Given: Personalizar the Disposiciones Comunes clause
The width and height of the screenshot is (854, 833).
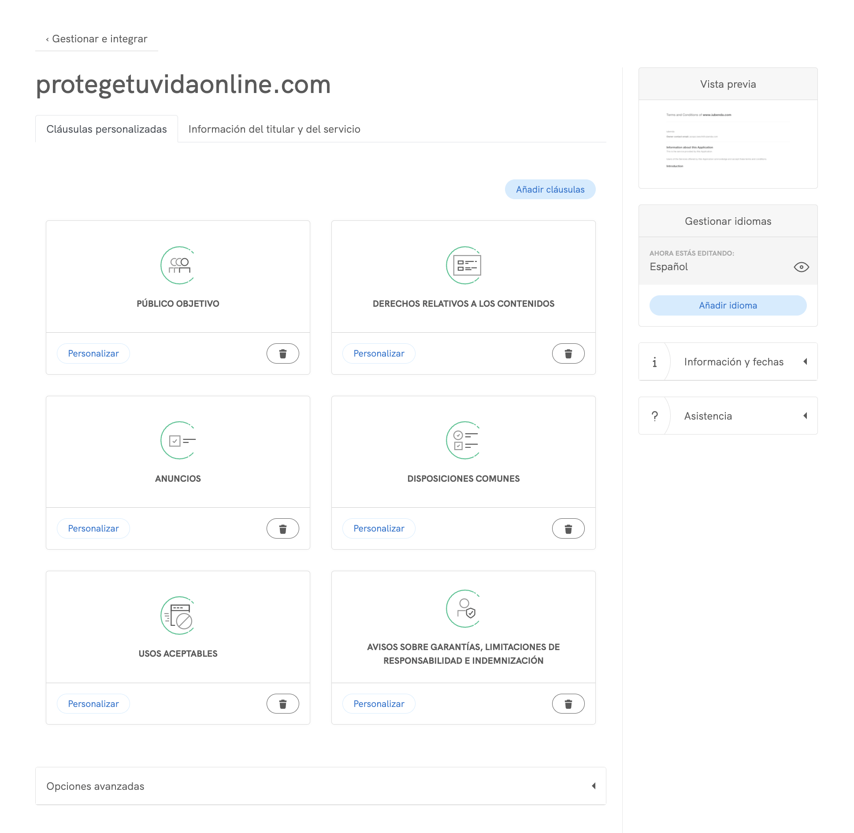Looking at the screenshot, I should [x=379, y=528].
